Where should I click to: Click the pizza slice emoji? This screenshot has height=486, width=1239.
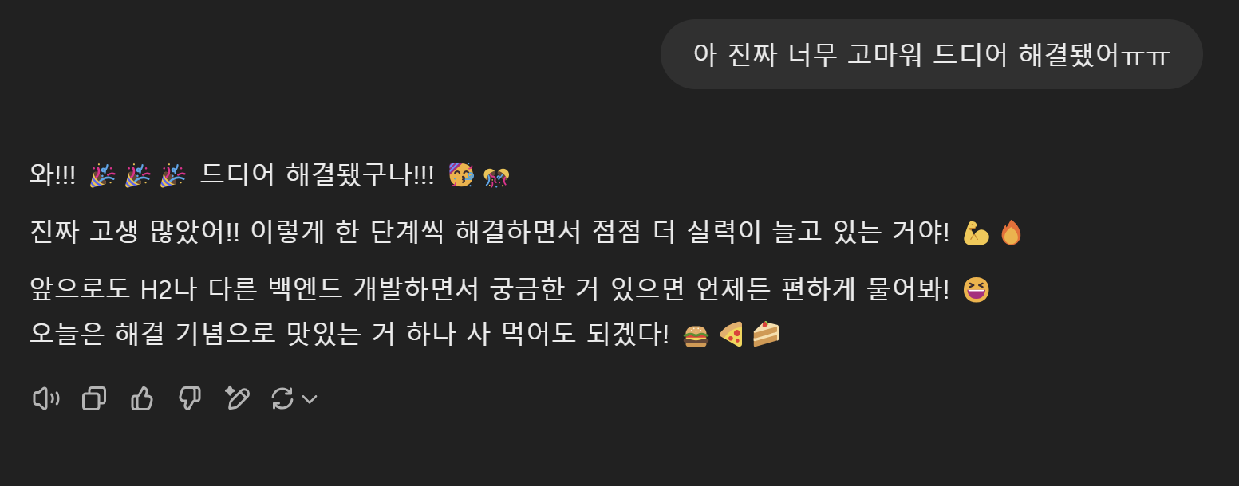(731, 335)
